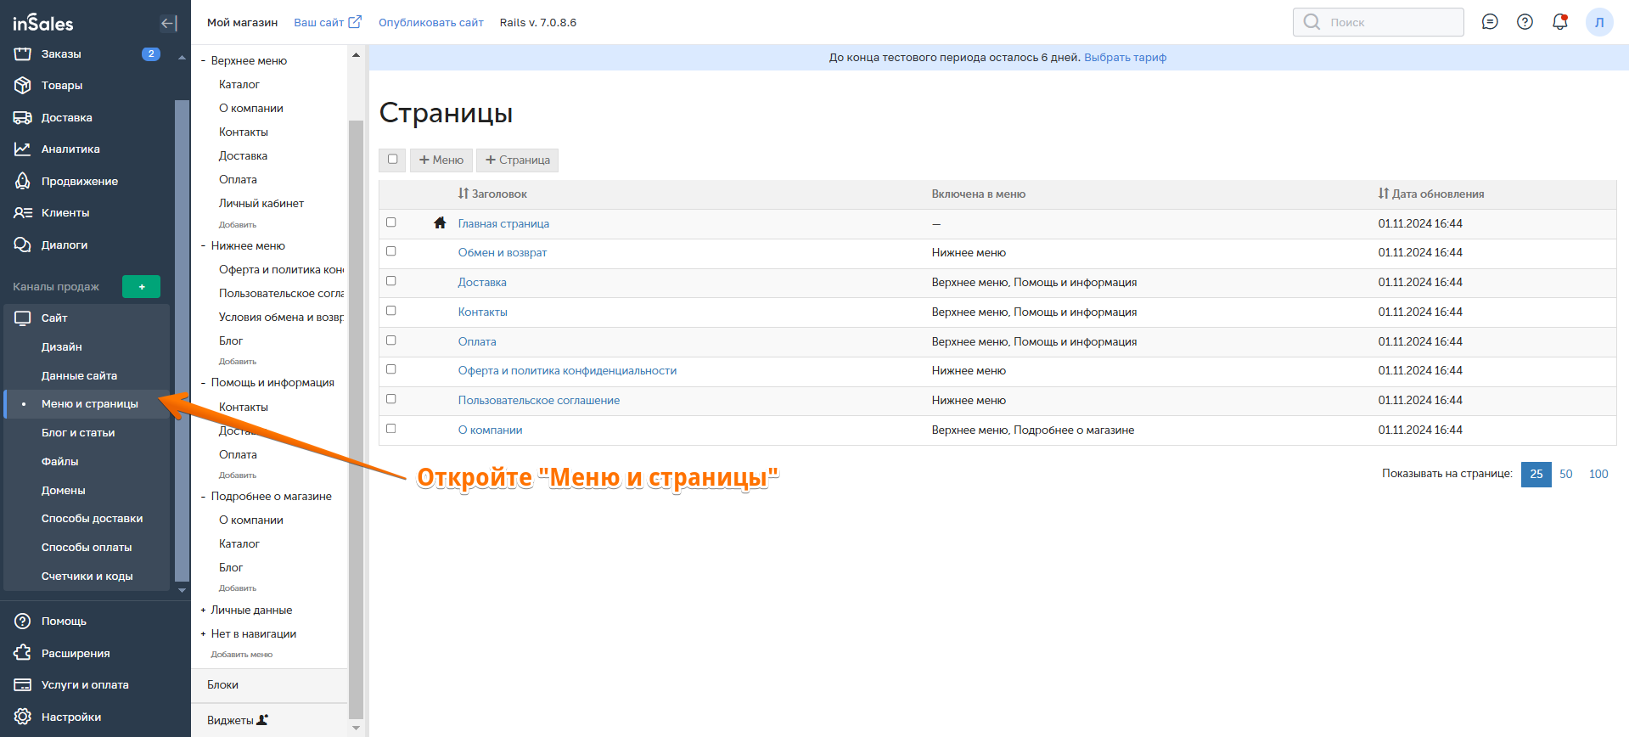Open the chat messages icon in header
The width and height of the screenshot is (1629, 737).
[1490, 22]
